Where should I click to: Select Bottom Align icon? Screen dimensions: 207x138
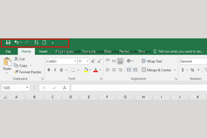pos(120,61)
